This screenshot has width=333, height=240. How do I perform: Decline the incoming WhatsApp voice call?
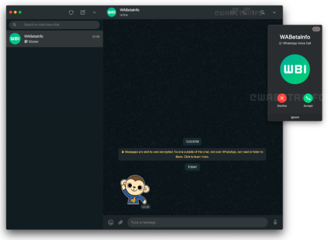click(282, 98)
